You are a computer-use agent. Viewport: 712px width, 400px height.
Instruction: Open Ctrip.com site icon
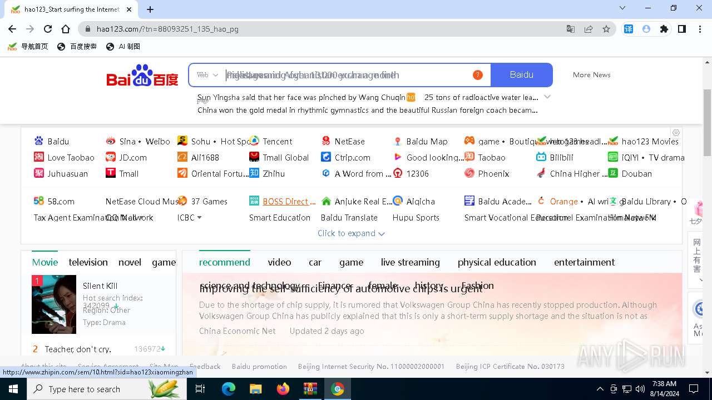pos(326,157)
